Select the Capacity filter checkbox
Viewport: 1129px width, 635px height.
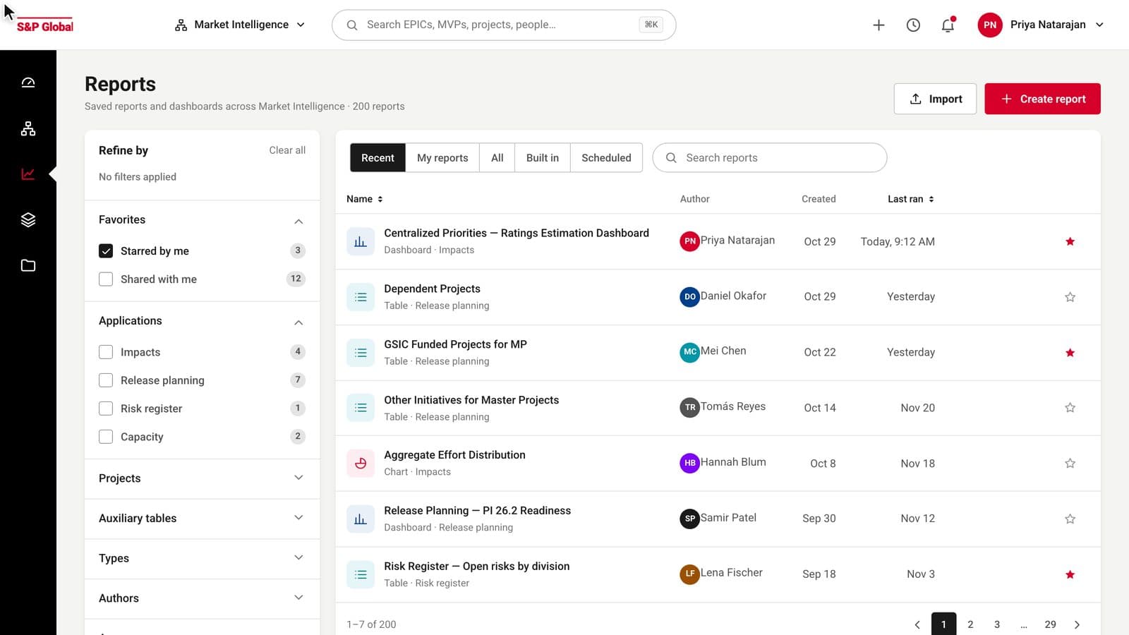(x=106, y=436)
